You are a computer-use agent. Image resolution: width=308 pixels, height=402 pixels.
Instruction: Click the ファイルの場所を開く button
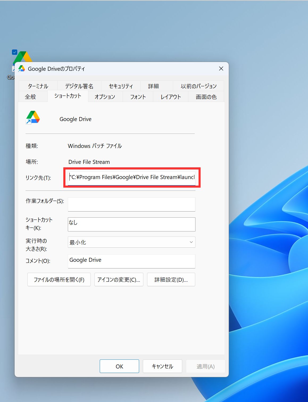click(x=59, y=279)
